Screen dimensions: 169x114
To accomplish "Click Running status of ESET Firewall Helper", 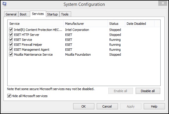I will (x=115, y=45).
